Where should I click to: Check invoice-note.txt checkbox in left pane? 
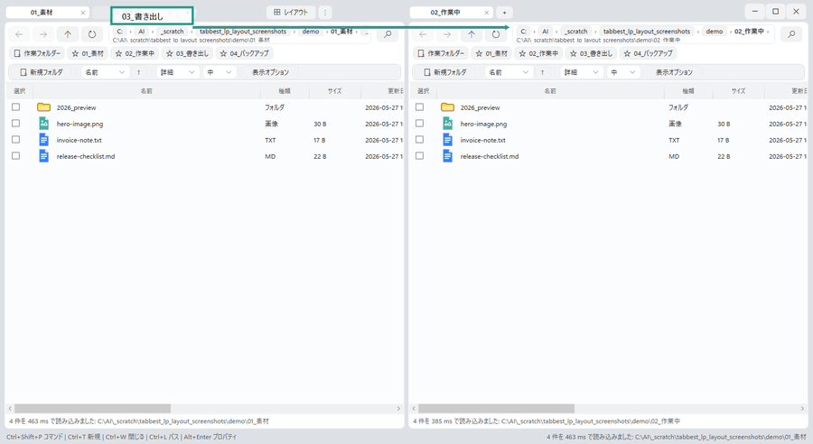pyautogui.click(x=16, y=139)
